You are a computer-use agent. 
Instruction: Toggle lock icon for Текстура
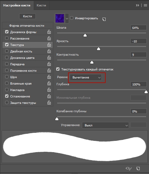pyautogui.click(x=49, y=45)
